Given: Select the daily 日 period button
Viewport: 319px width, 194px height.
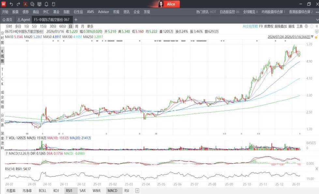Looking at the screenshot, I should tap(70, 26).
